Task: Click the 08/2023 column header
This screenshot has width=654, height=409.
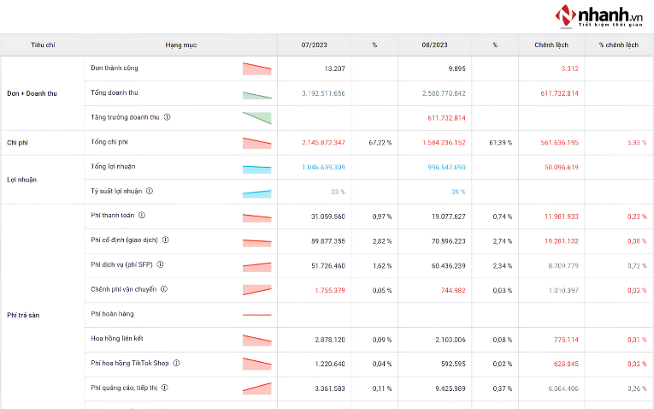Action: (434, 45)
